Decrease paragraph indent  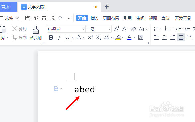pyautogui.click(x=179, y=29)
